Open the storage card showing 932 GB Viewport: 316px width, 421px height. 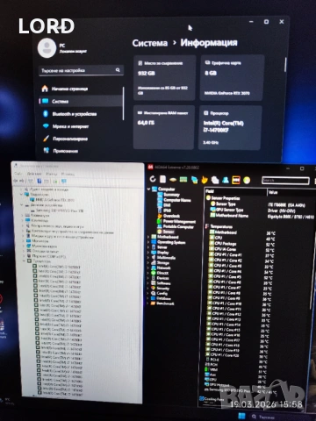[x=164, y=78]
